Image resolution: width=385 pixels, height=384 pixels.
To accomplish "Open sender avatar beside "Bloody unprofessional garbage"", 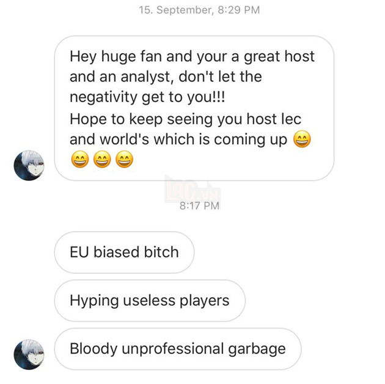I will (29, 355).
